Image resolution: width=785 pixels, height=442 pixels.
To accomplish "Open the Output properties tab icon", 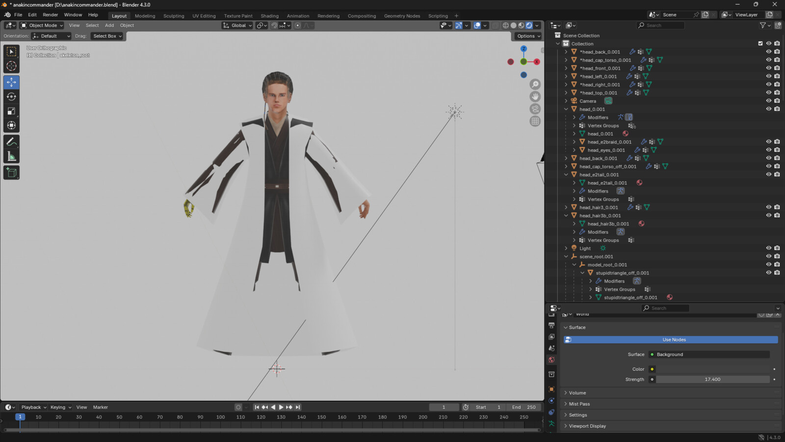I will 551,325.
